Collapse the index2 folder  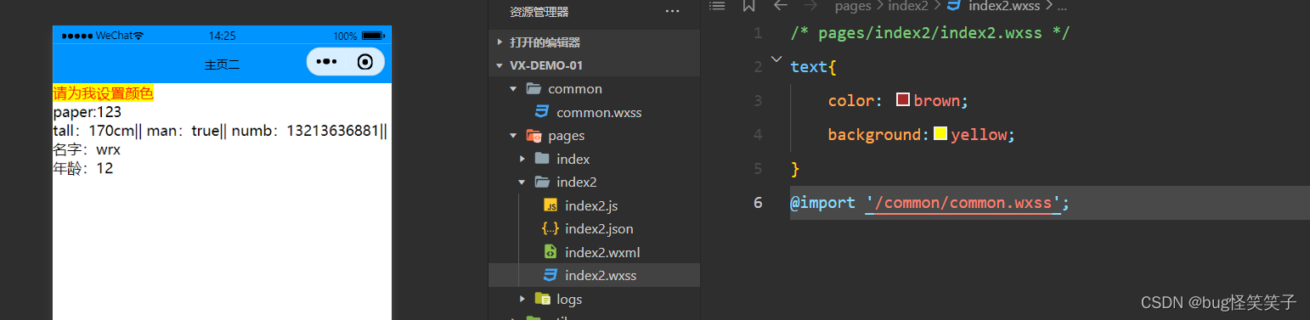point(522,182)
